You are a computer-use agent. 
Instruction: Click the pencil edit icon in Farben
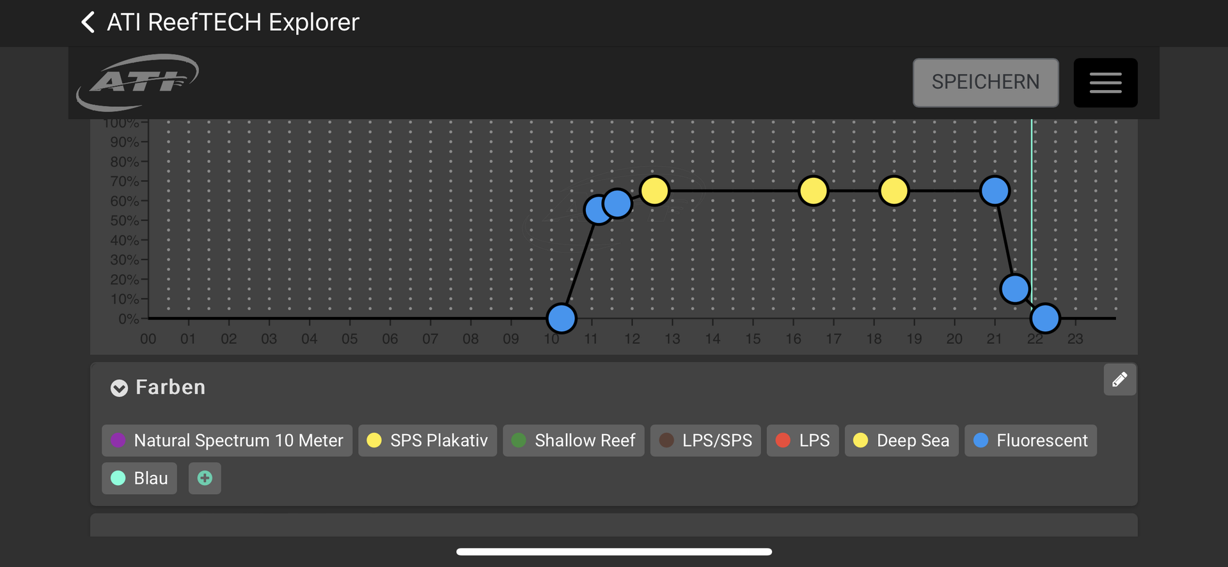[x=1119, y=380]
